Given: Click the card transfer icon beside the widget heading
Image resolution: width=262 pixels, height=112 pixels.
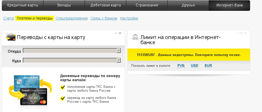Looking at the screenshot, I should (x=11, y=37).
